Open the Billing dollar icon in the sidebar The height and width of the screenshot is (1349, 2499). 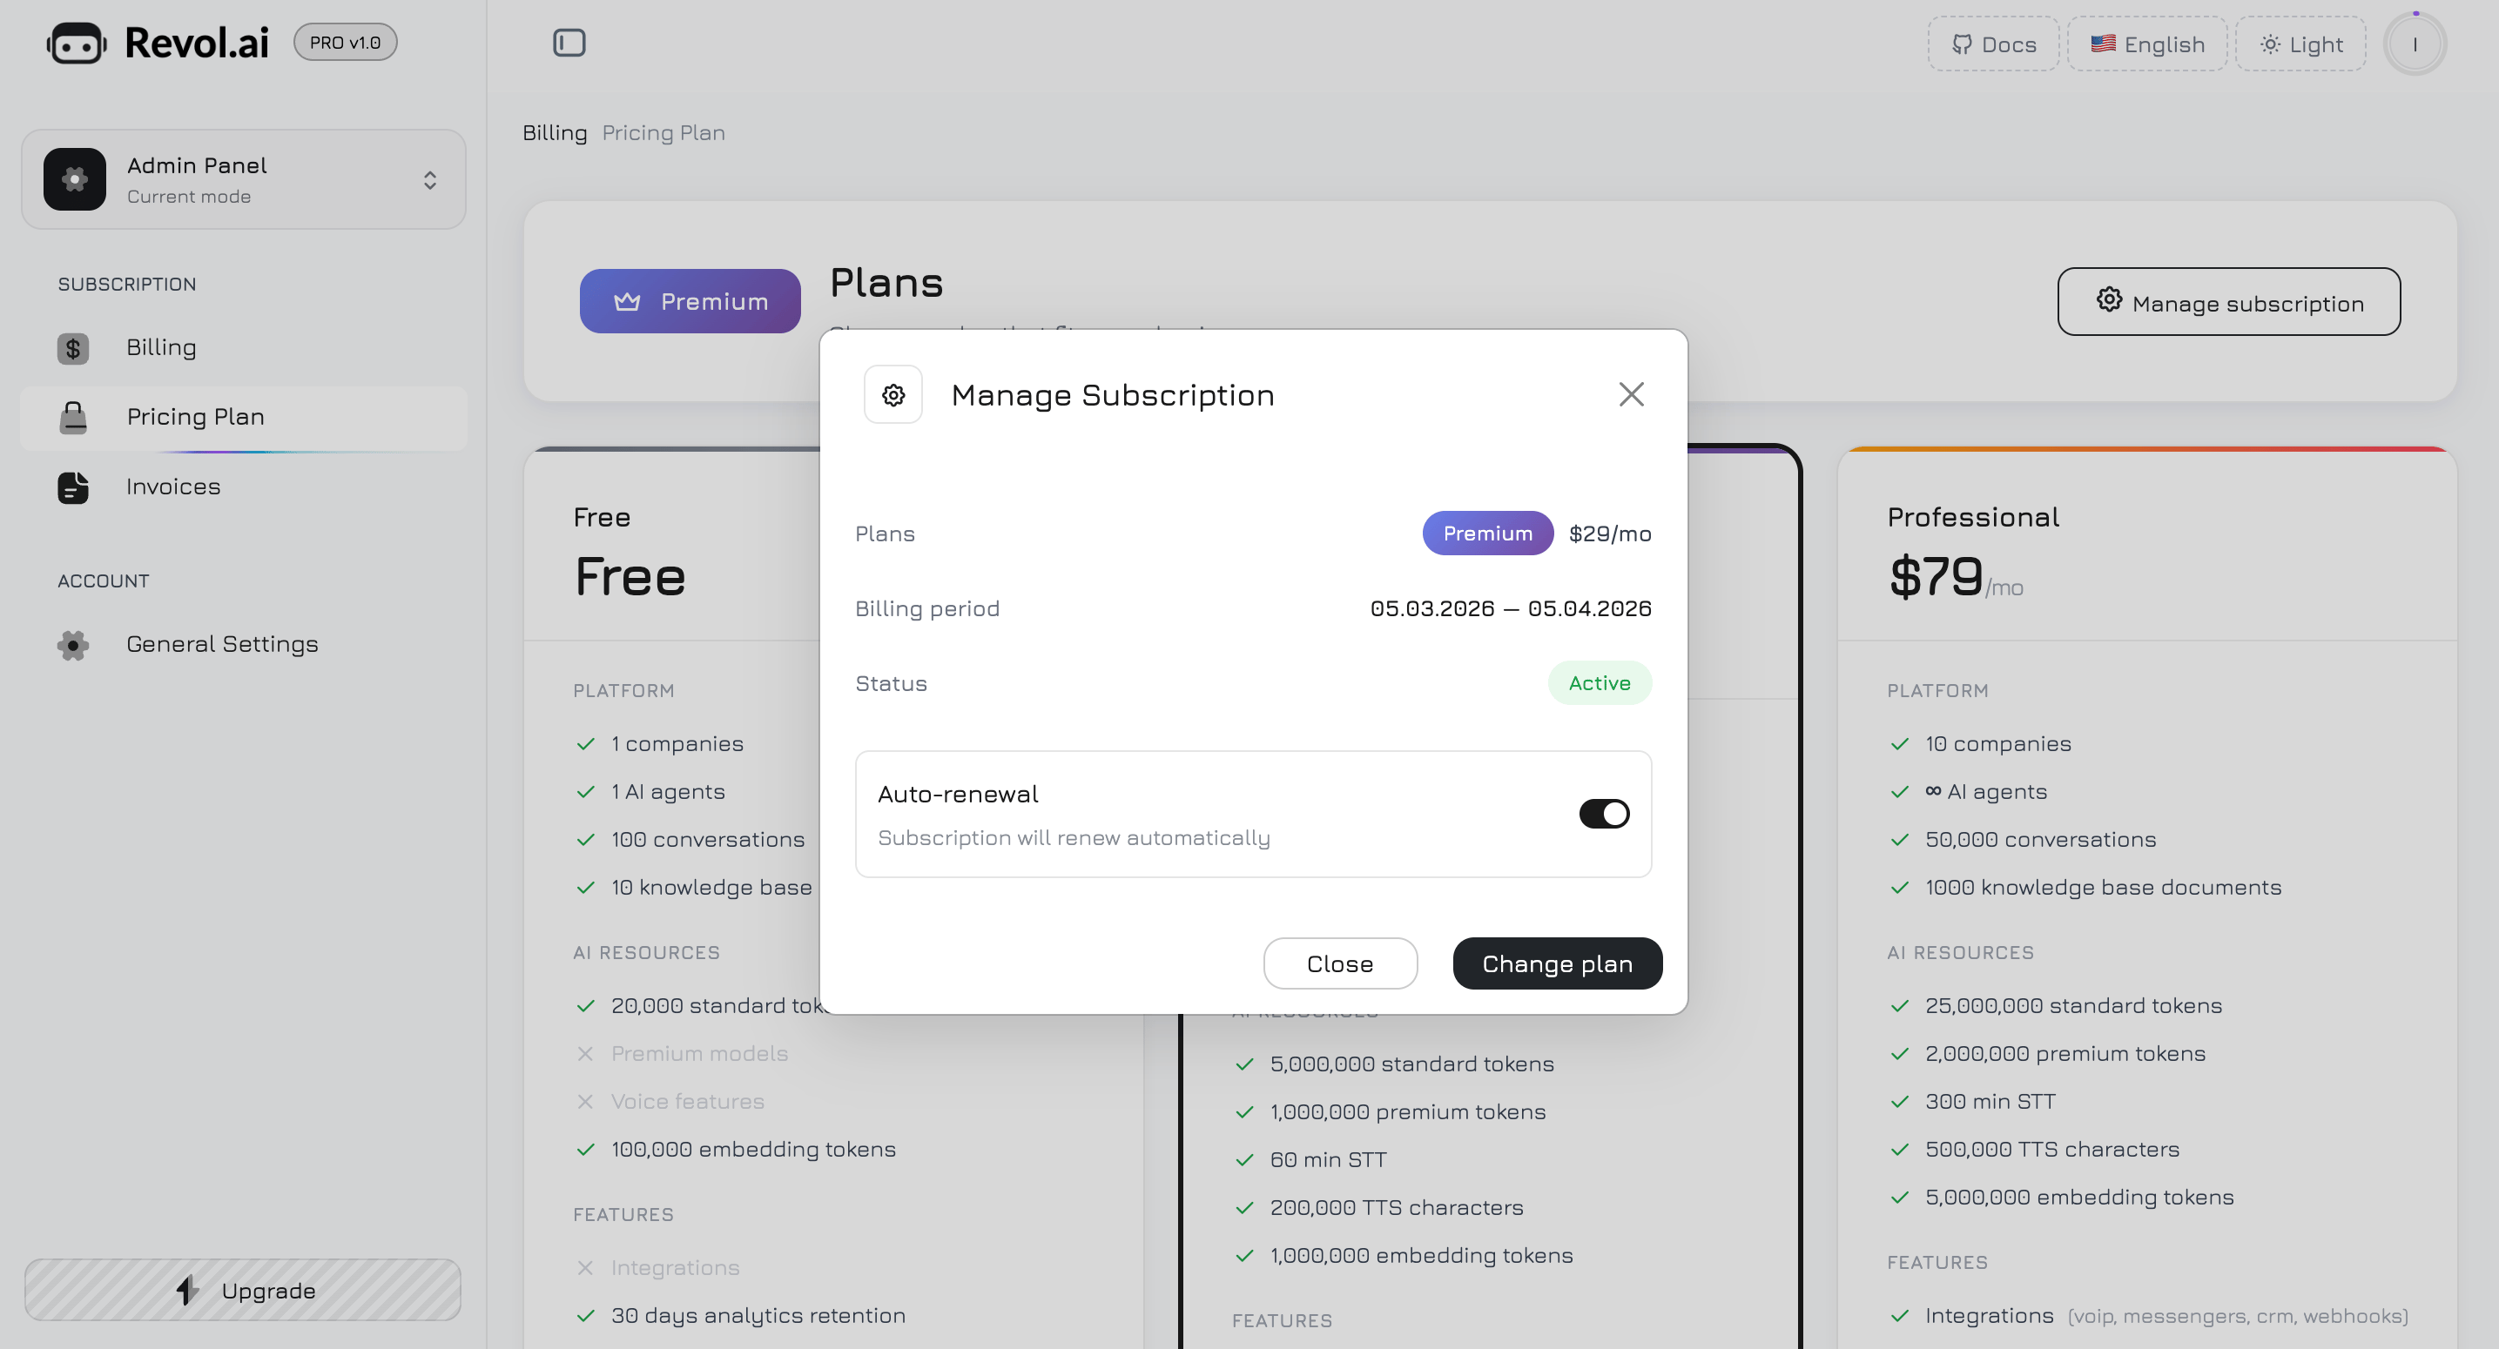(73, 348)
